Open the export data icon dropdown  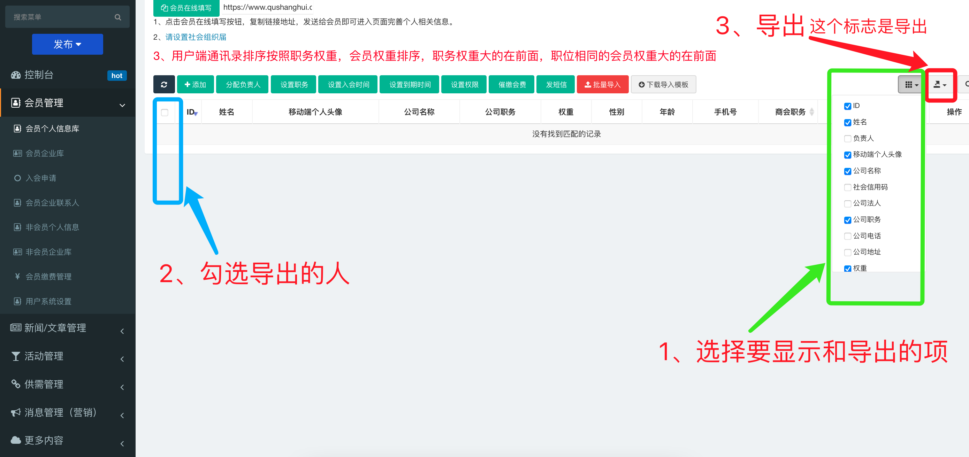939,85
